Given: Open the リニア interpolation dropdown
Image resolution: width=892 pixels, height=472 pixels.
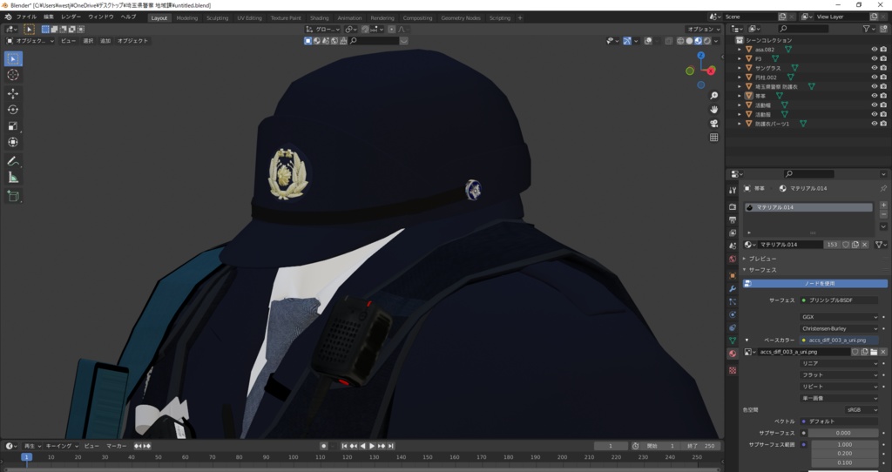Looking at the screenshot, I should click(839, 363).
